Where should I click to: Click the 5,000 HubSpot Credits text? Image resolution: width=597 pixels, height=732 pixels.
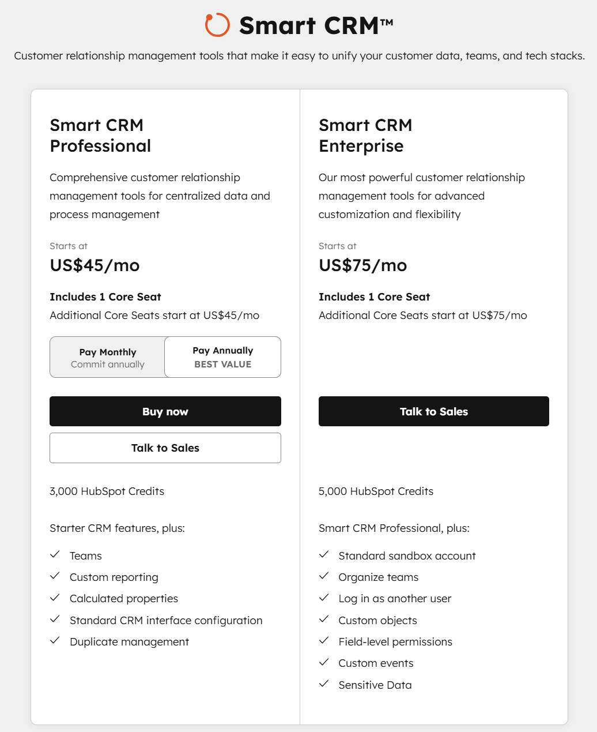376,491
